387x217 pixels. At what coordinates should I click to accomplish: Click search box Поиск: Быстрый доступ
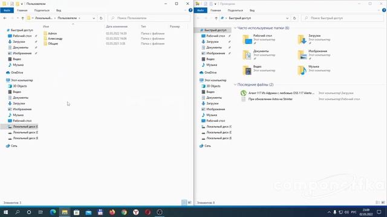point(343,18)
